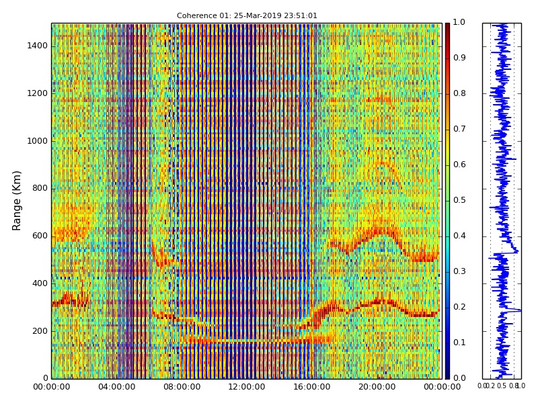This screenshot has width=538, height=403.
Task: Click the 1400 tick label on the range axis
Action: 38,46
